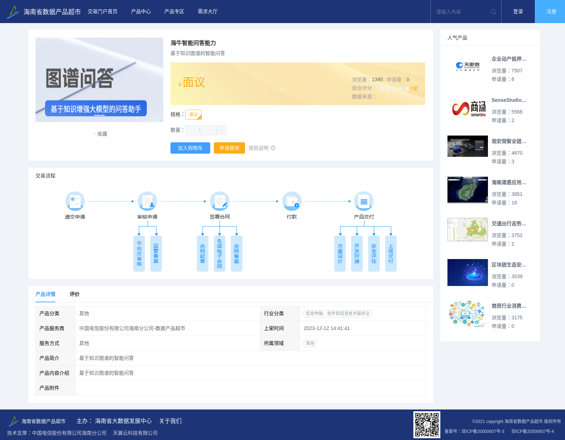Open the 区块链生态安 product thumbnail

[x=468, y=273]
